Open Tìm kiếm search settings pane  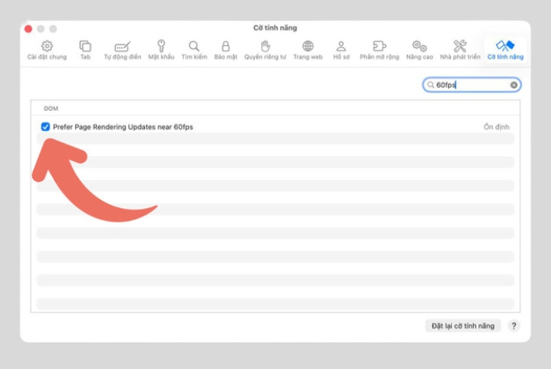[194, 50]
